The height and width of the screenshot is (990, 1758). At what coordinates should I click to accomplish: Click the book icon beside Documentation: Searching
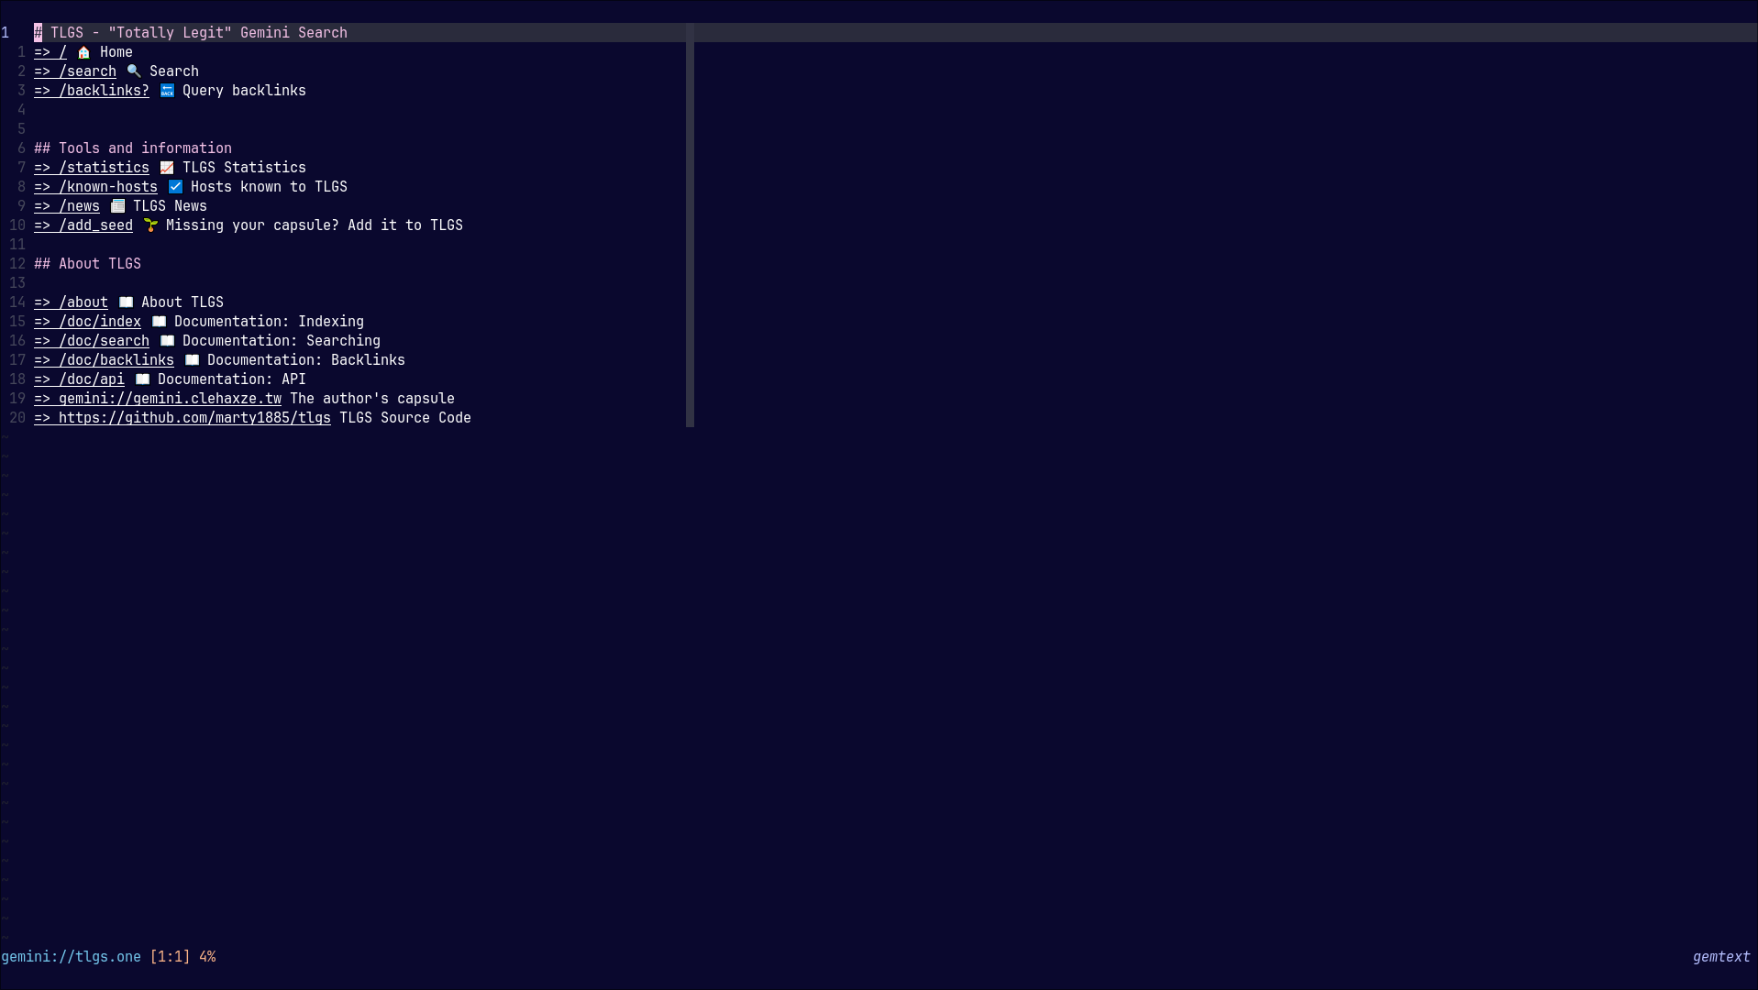coord(167,341)
